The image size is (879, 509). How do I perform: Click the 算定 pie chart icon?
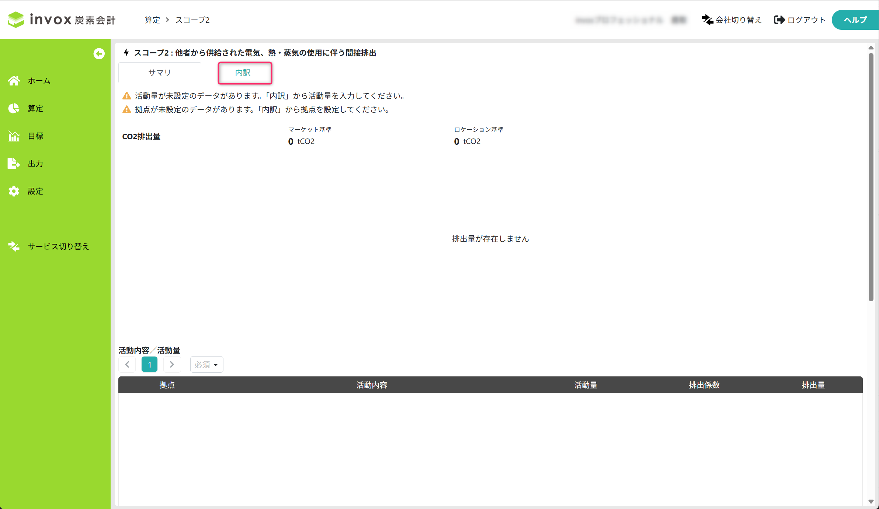click(x=14, y=108)
